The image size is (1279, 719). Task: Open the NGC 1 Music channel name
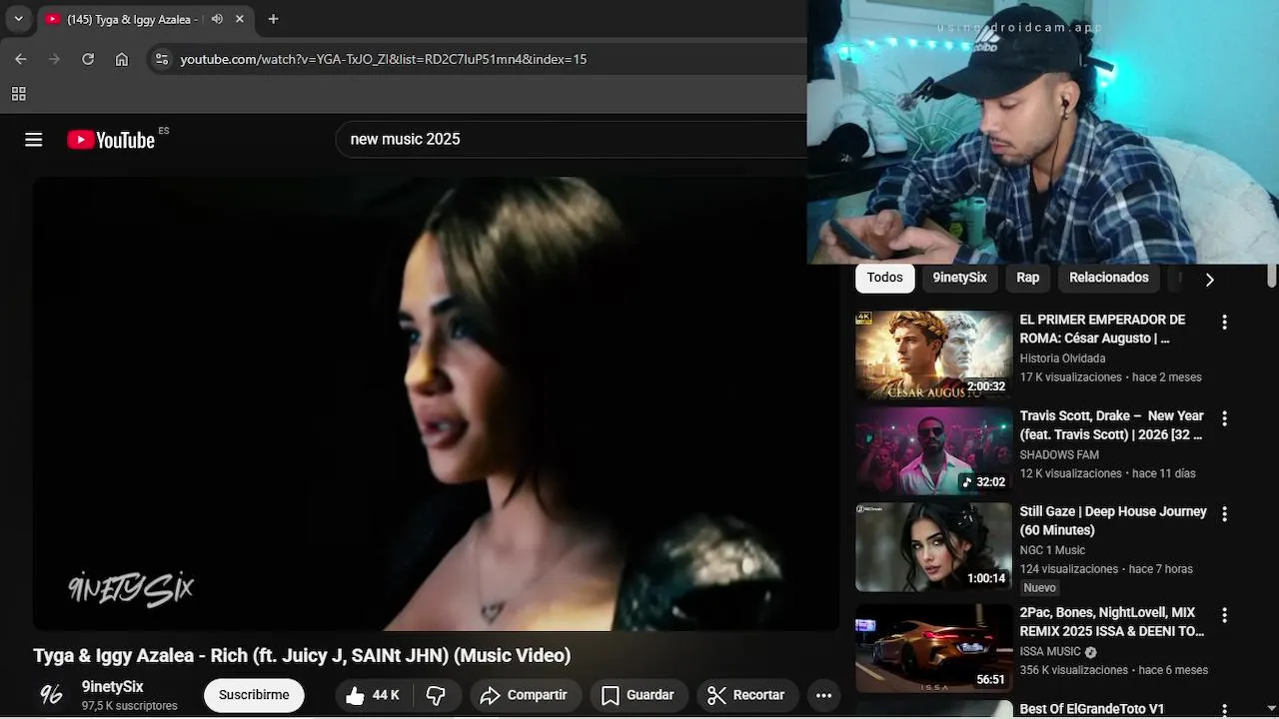[1052, 550]
